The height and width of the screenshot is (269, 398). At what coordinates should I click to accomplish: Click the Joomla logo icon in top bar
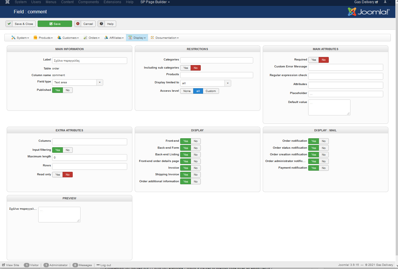coord(8,2)
